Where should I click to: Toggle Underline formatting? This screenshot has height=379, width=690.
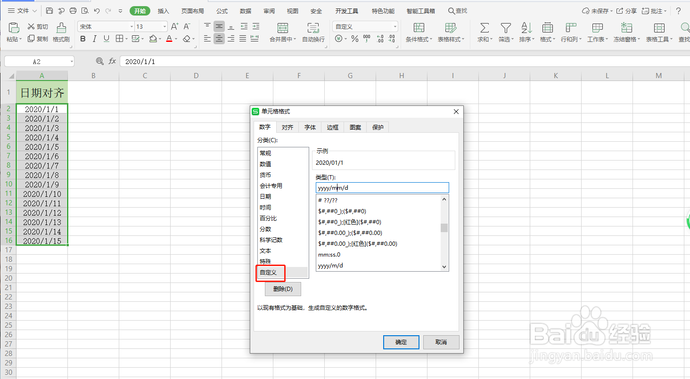coord(107,39)
